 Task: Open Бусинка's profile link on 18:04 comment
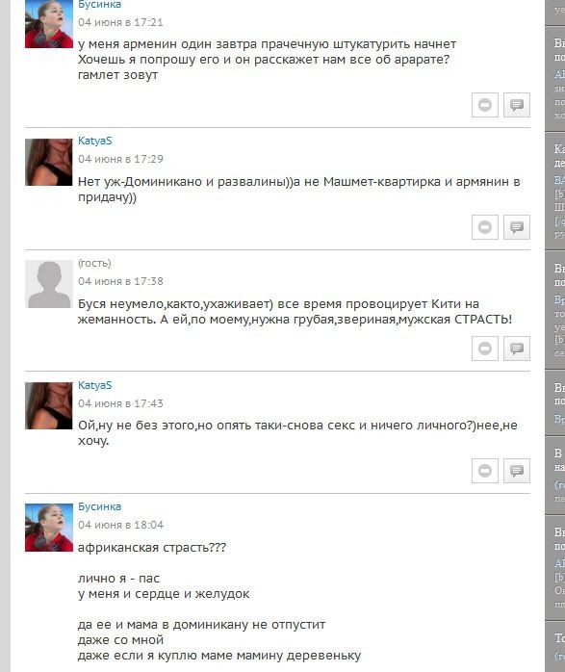99,506
